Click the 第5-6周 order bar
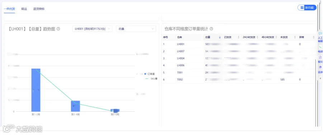 115,110
